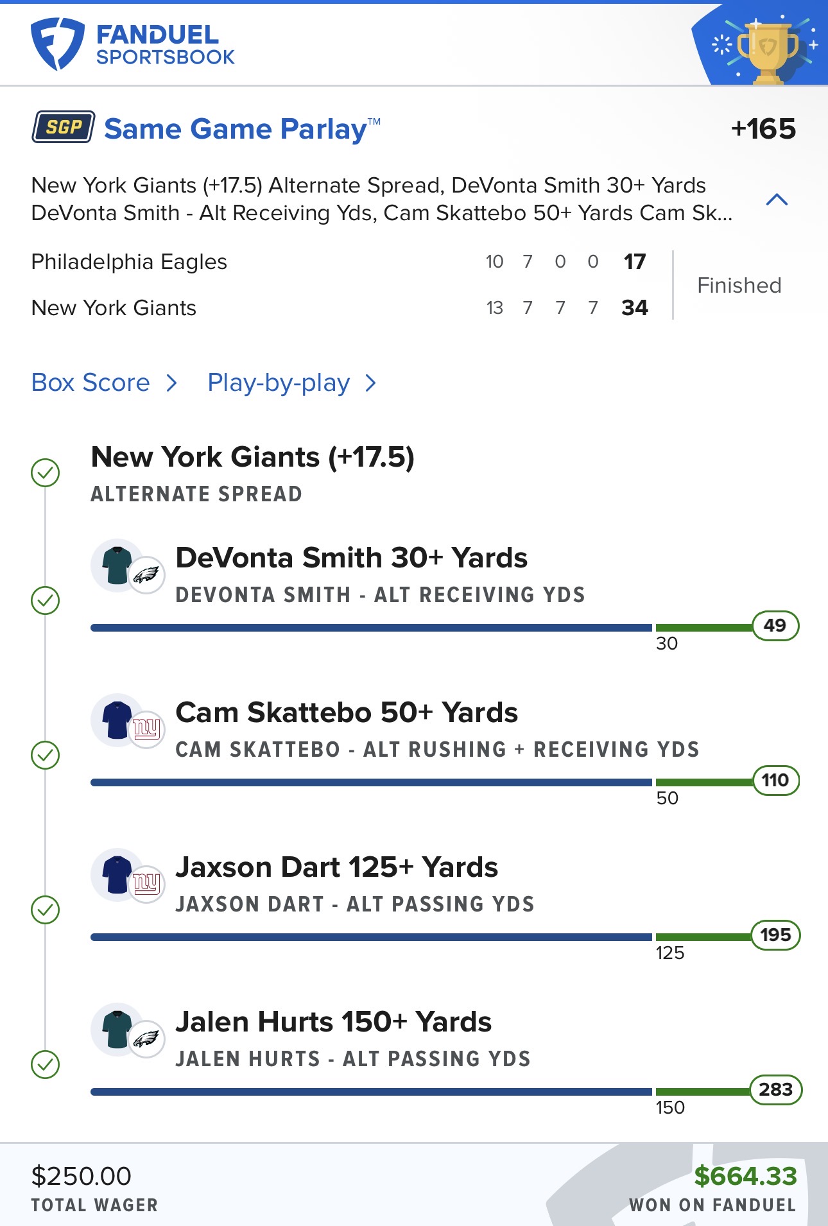Click the chevron arrow after Play-by-play

pyautogui.click(x=370, y=383)
